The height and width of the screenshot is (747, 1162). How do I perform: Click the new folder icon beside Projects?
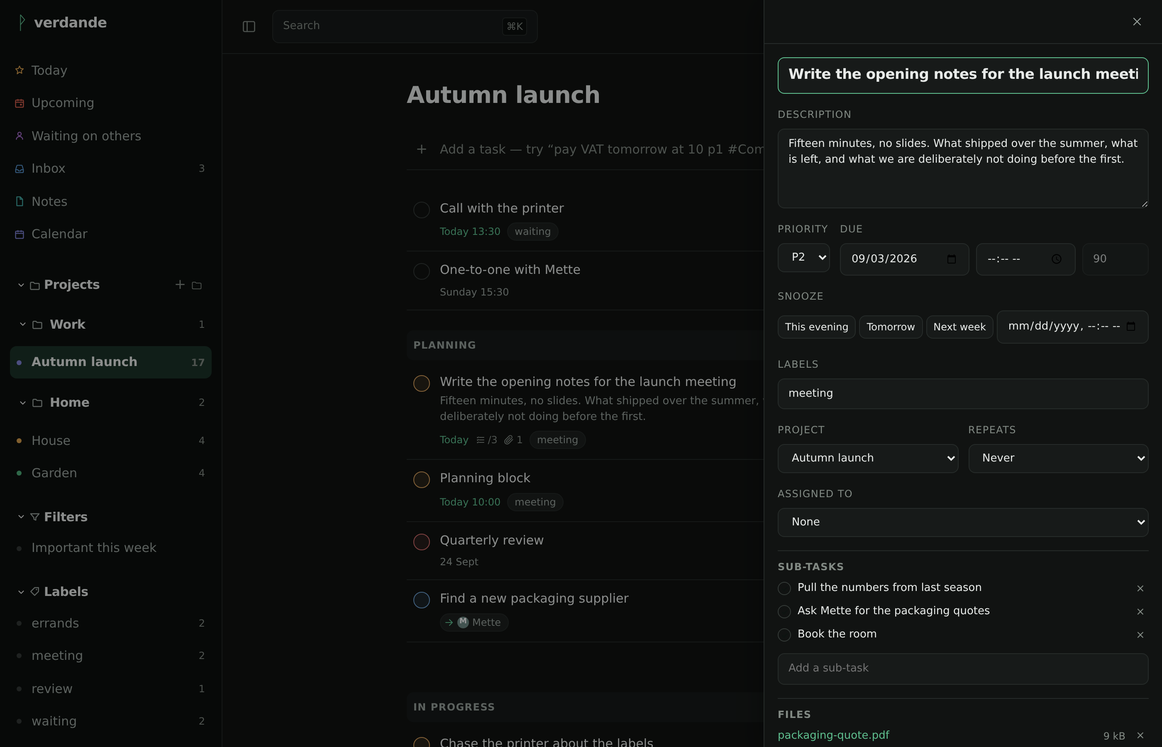coord(196,285)
